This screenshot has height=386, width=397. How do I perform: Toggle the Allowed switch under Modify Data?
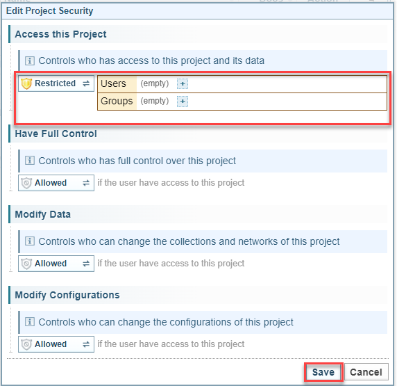pyautogui.click(x=86, y=264)
